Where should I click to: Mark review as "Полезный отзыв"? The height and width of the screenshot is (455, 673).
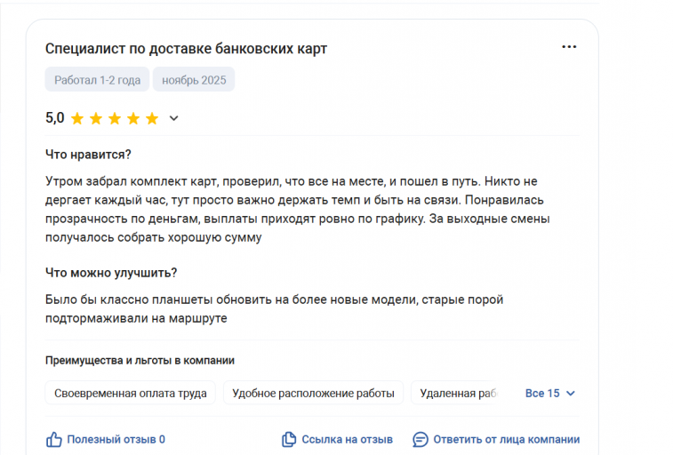tap(116, 439)
